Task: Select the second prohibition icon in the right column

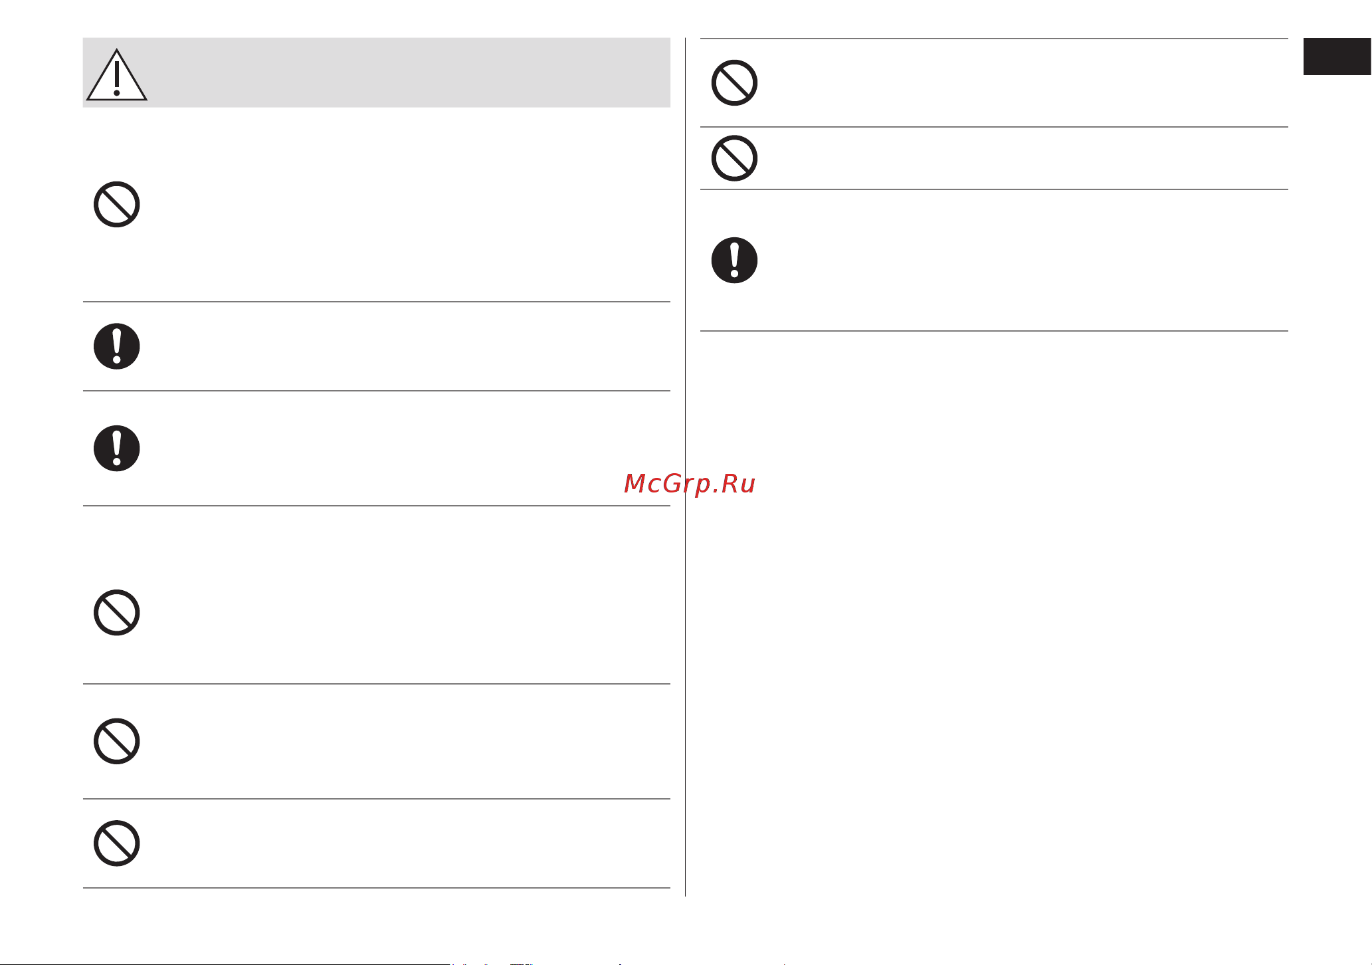Action: (734, 158)
